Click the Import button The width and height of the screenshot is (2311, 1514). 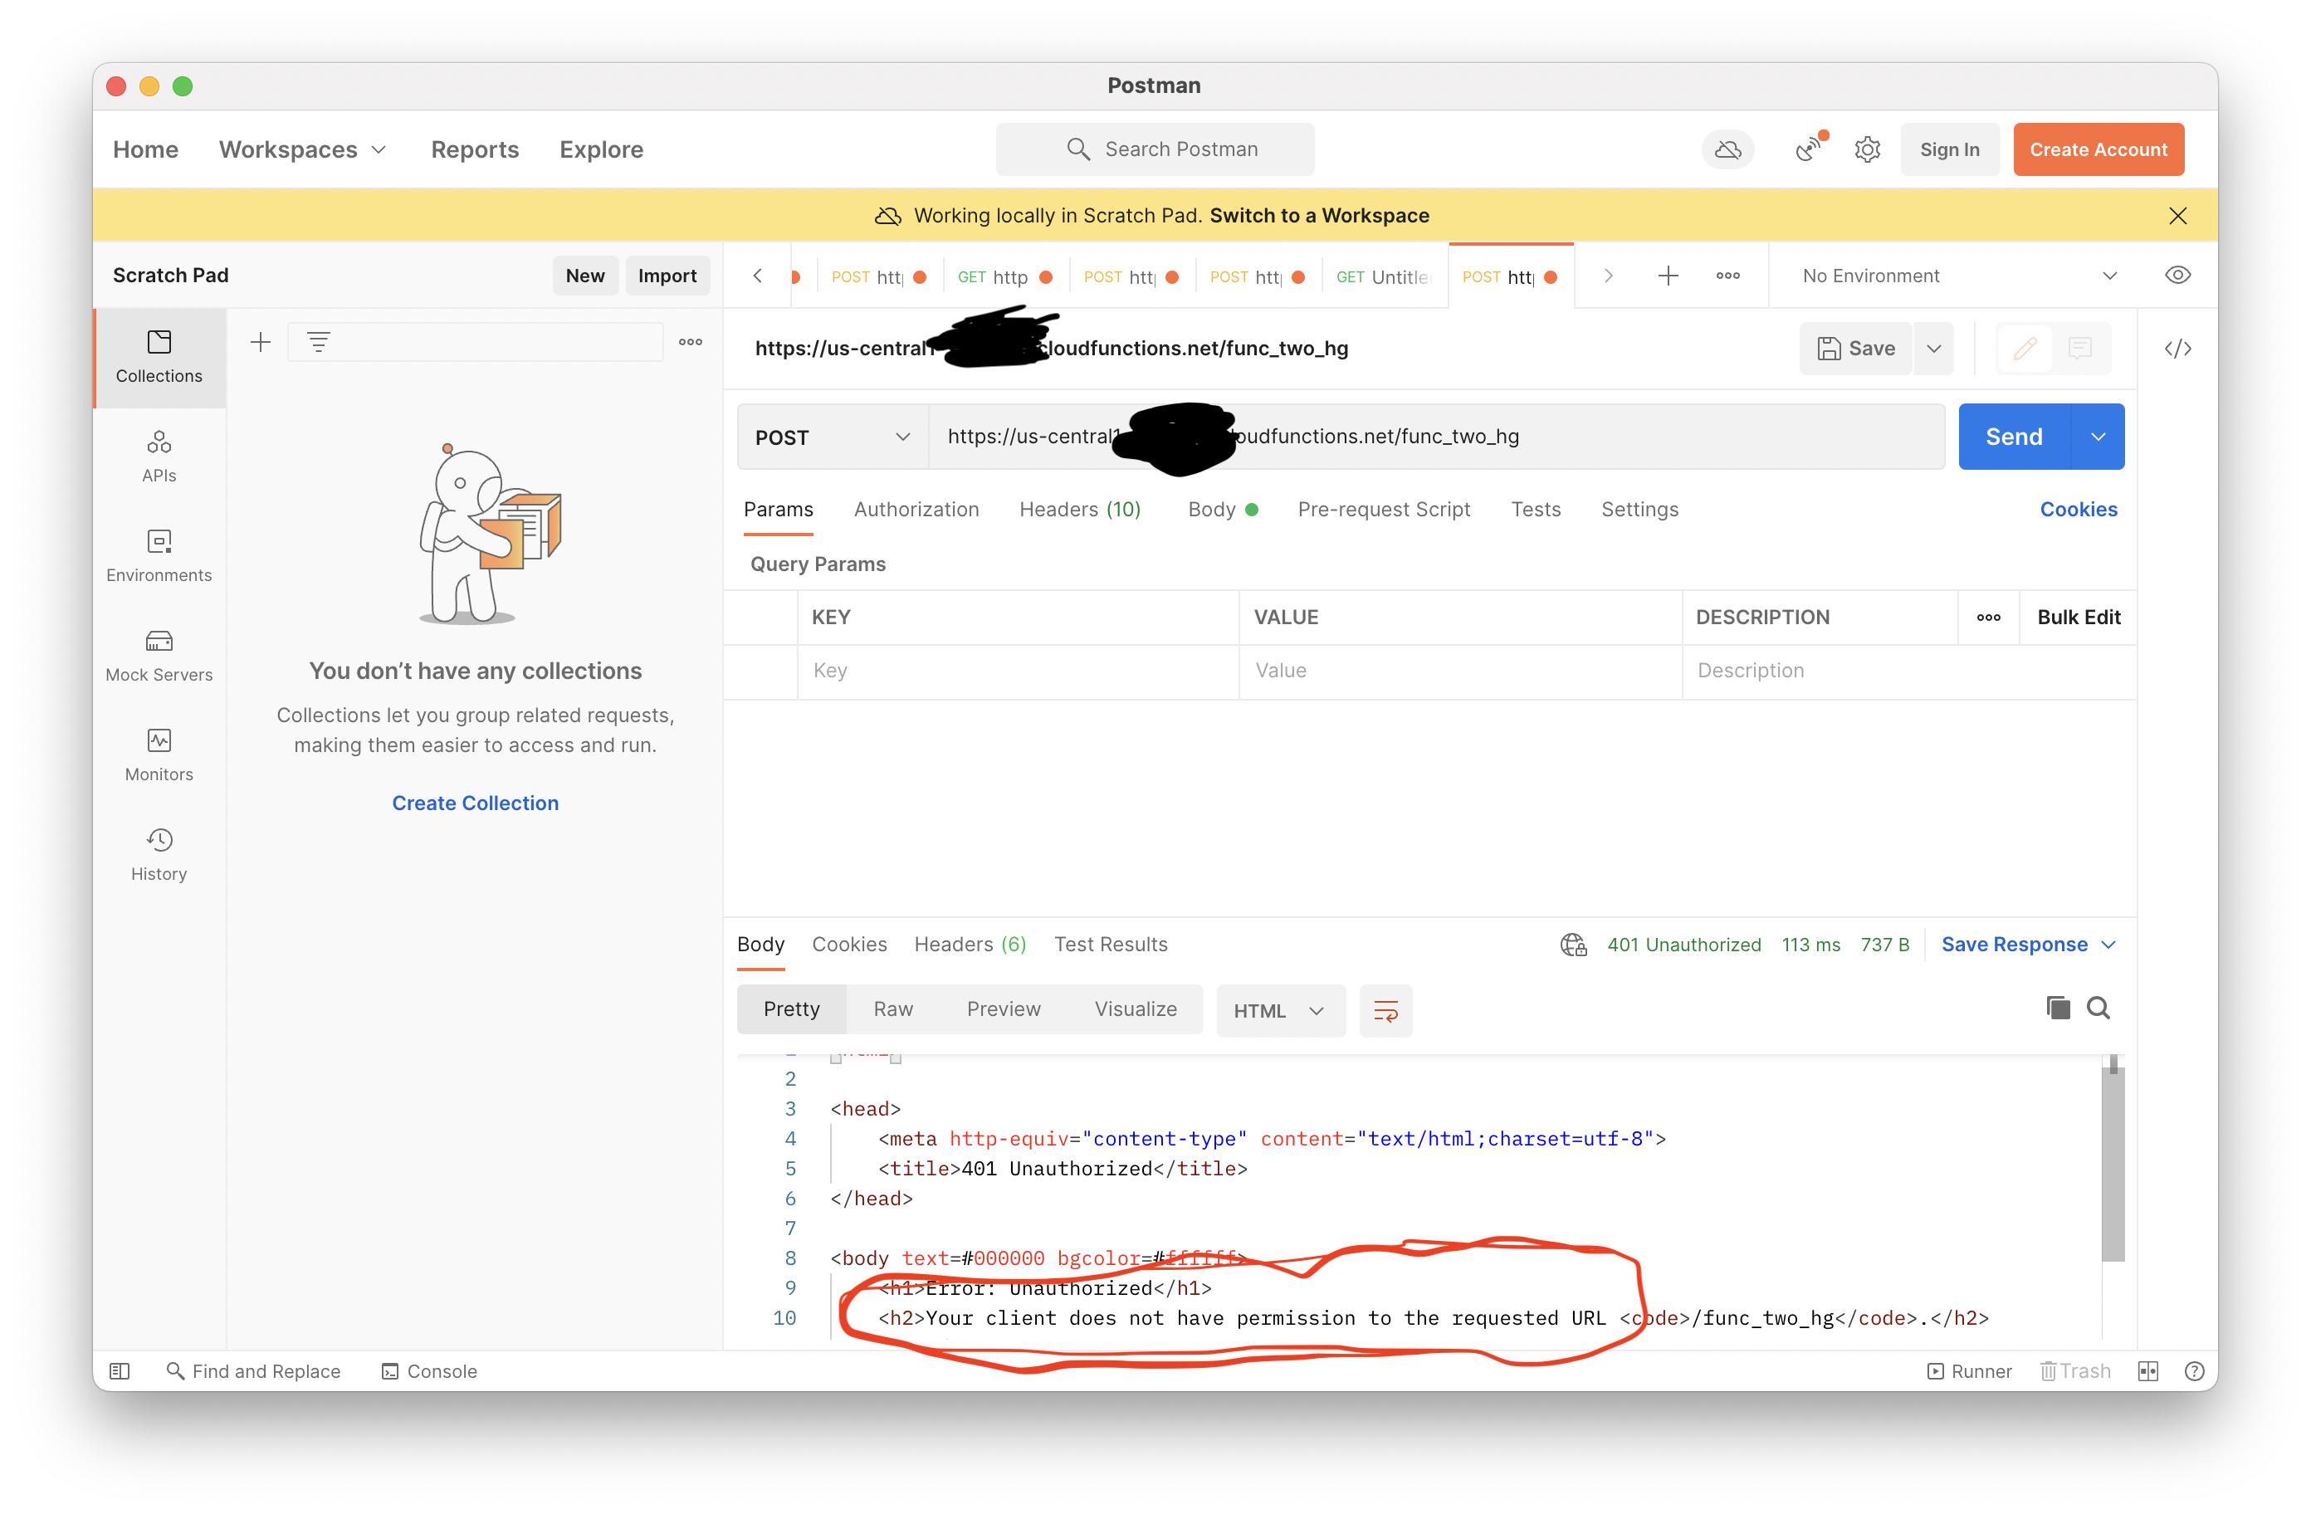(667, 276)
